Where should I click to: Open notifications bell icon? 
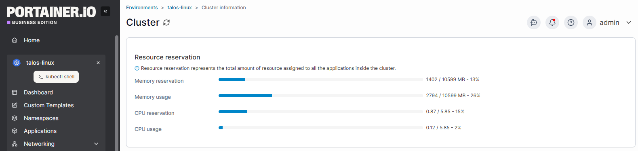[x=552, y=22]
